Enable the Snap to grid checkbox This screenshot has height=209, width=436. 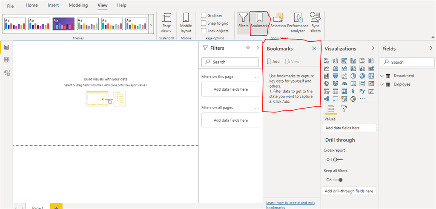click(204, 23)
